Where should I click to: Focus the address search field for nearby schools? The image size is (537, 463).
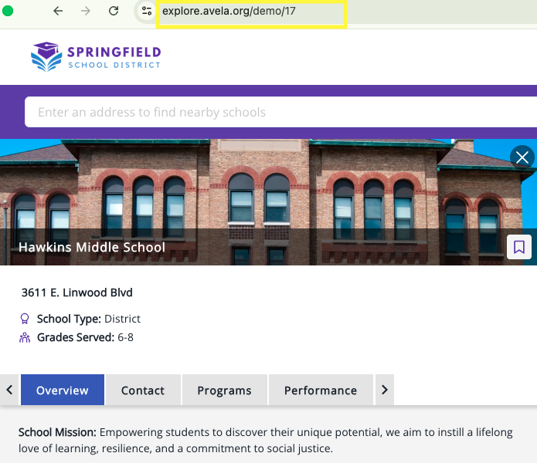[x=280, y=112]
